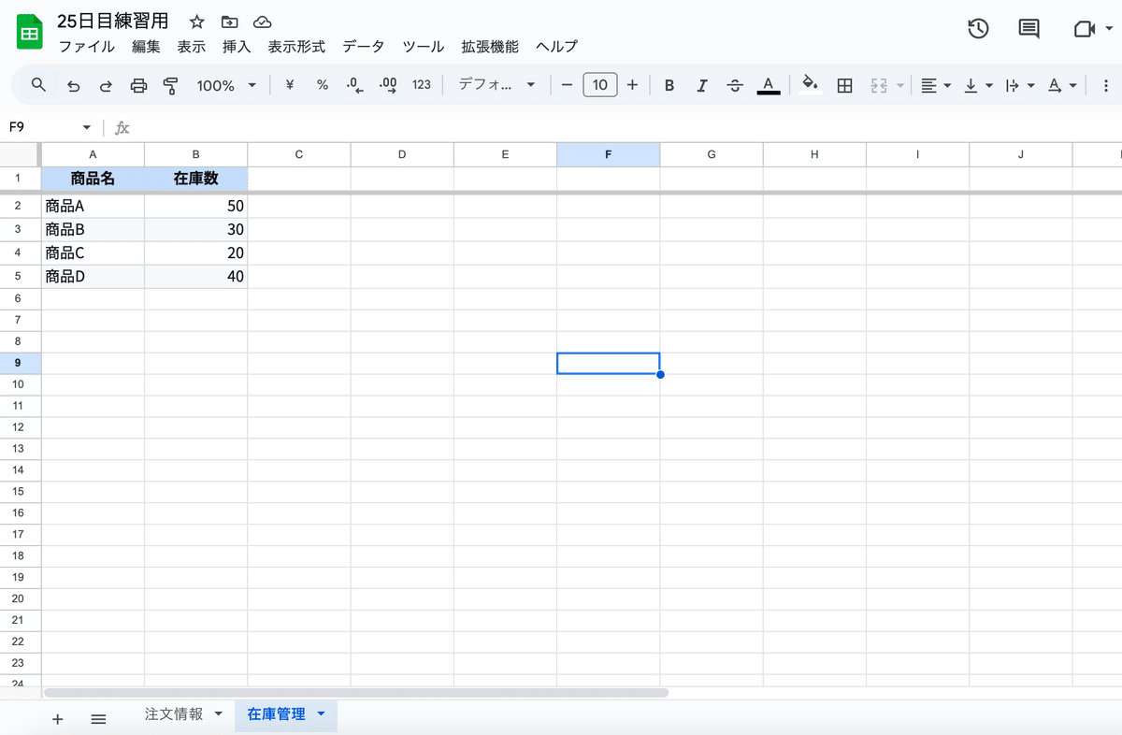Click the search toolbar icon
This screenshot has height=735, width=1122.
(37, 84)
